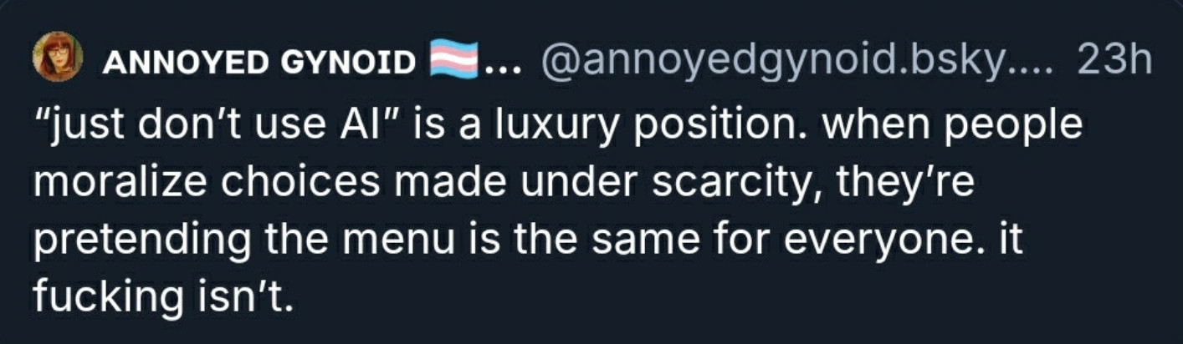Click the ANNOYED GYNOID profile avatar
The image size is (1183, 344).
click(x=58, y=57)
